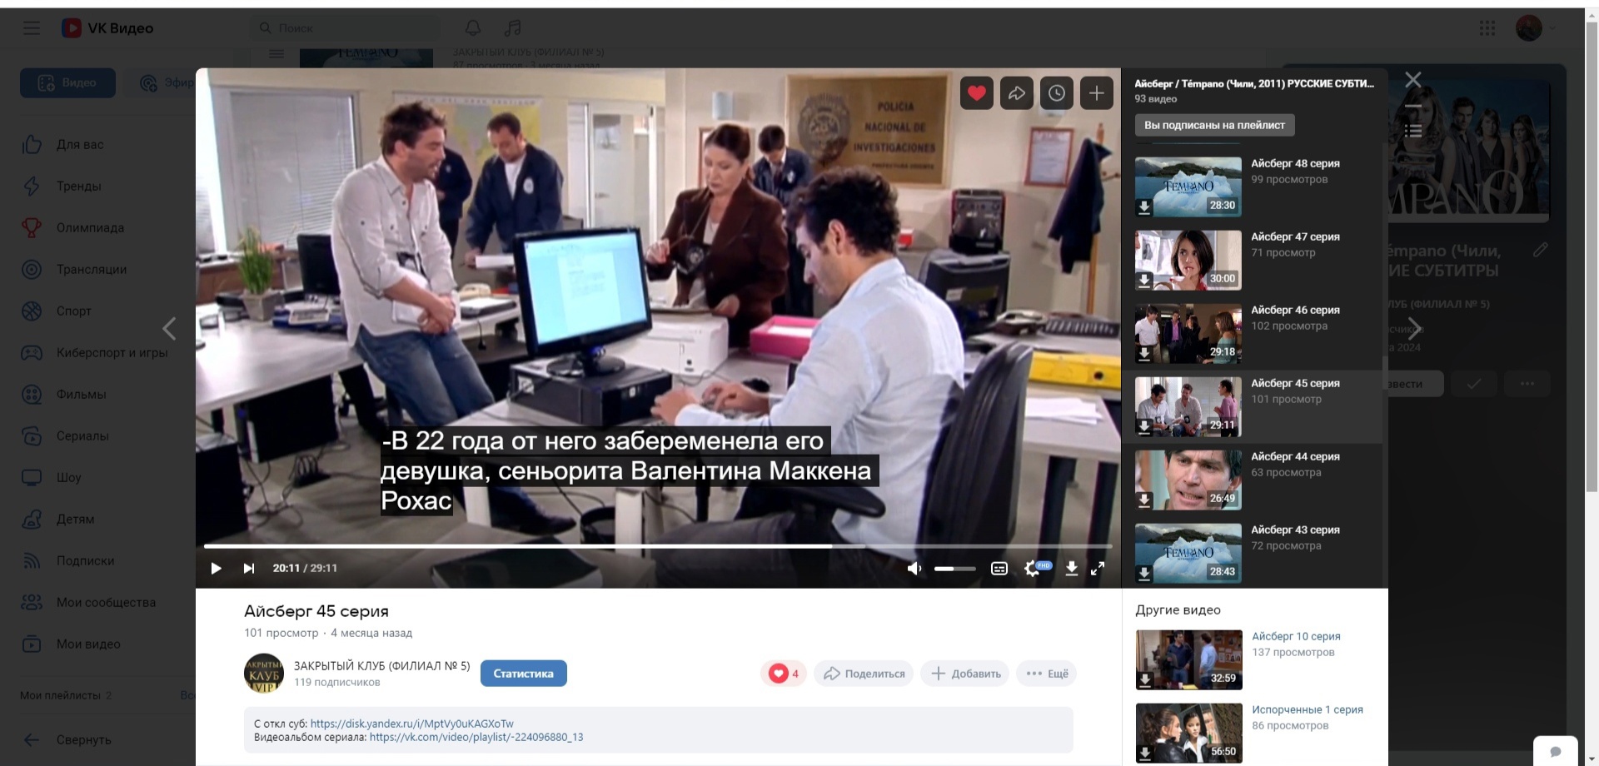Open Шоу section
This screenshot has width=1599, height=766.
[69, 477]
